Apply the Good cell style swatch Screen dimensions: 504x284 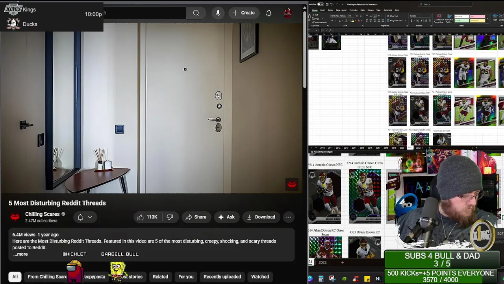(x=462, y=21)
